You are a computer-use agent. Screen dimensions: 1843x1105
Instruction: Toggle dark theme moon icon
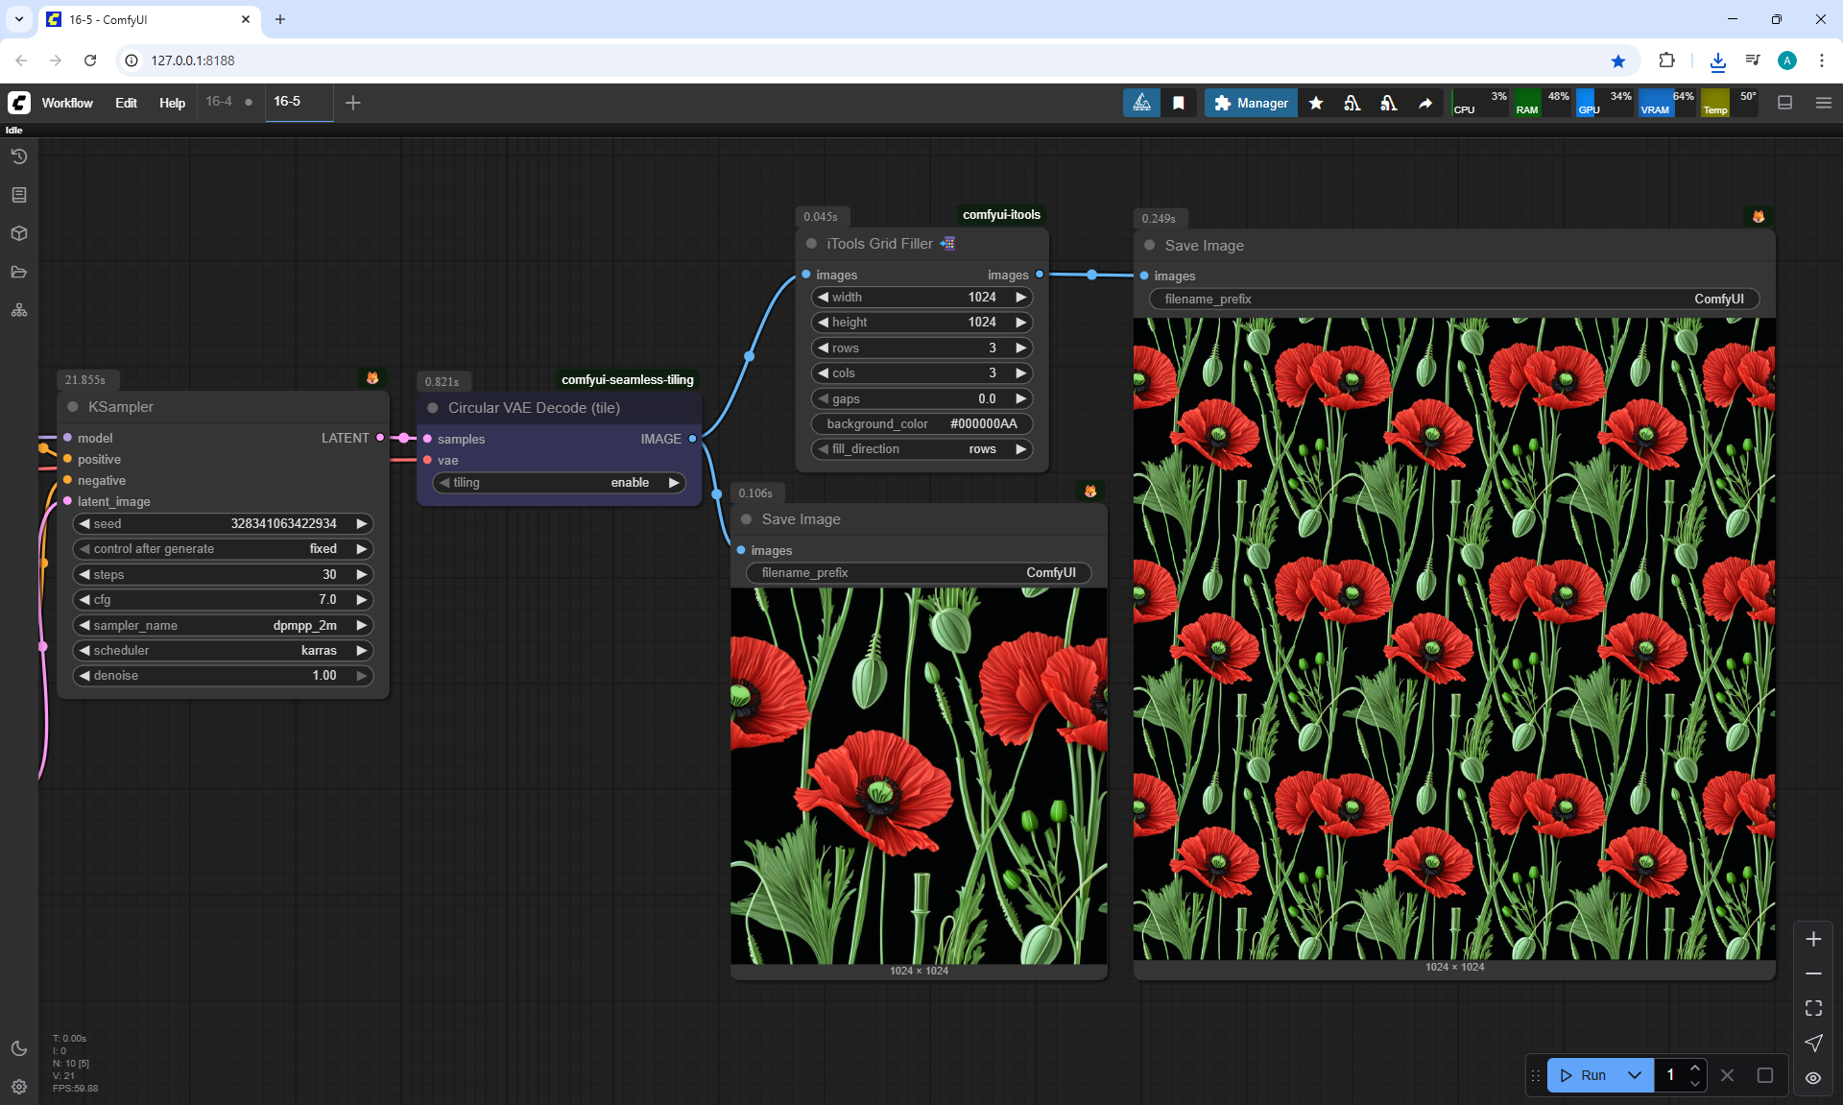pos(19,1048)
